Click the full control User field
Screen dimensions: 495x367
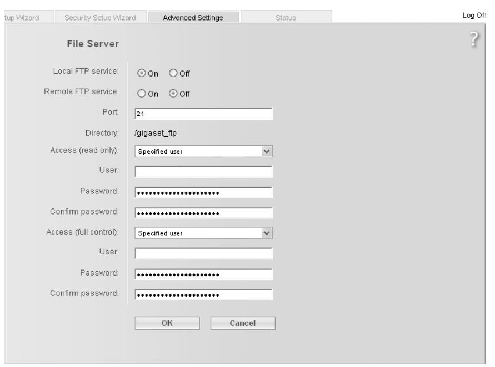pyautogui.click(x=204, y=254)
